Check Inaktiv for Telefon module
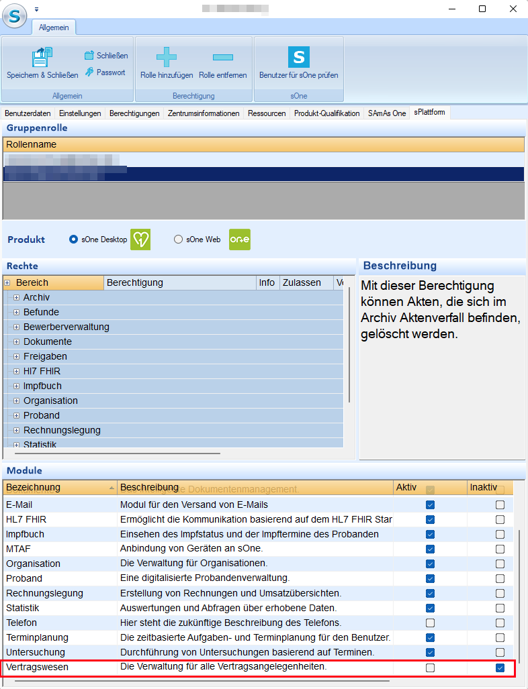 tap(500, 623)
